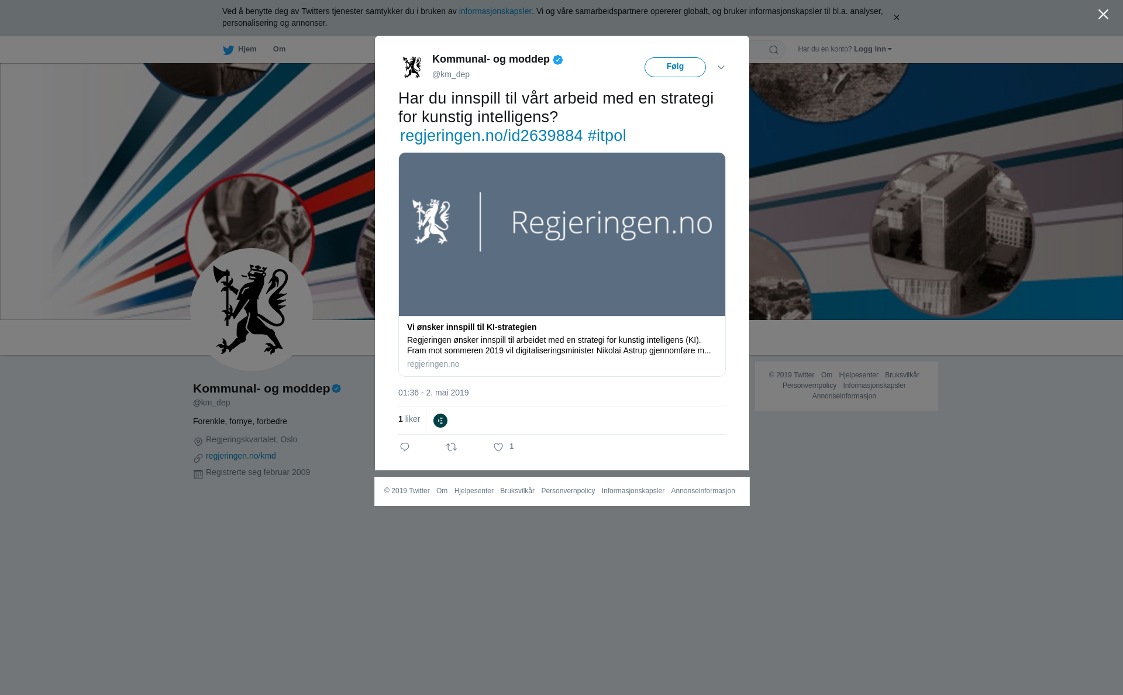Like the tweet with the heart icon
1123x695 pixels.
point(498,447)
